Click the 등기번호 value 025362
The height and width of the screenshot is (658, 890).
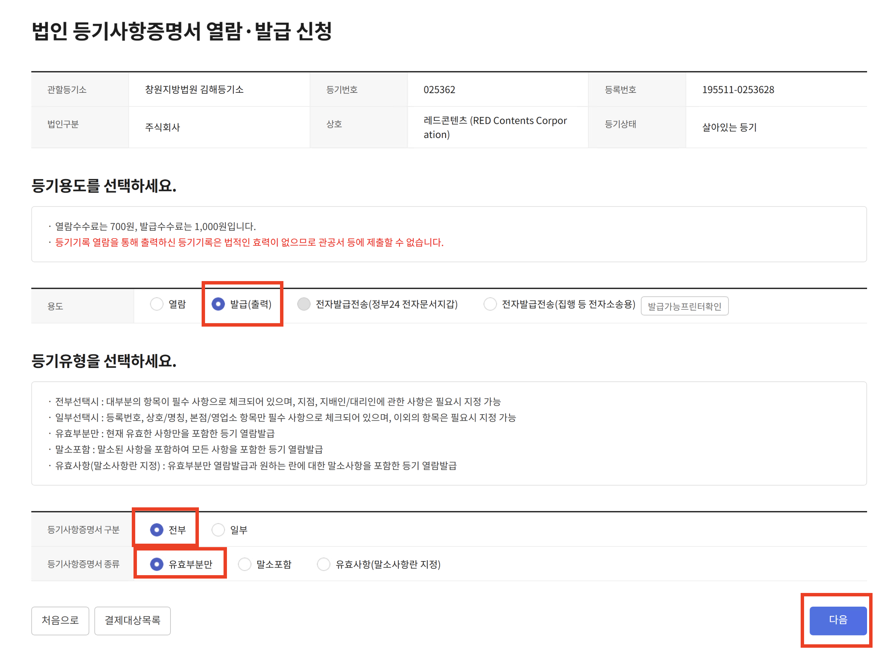click(440, 90)
